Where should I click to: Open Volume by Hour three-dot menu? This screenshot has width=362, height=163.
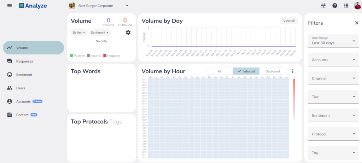(293, 71)
